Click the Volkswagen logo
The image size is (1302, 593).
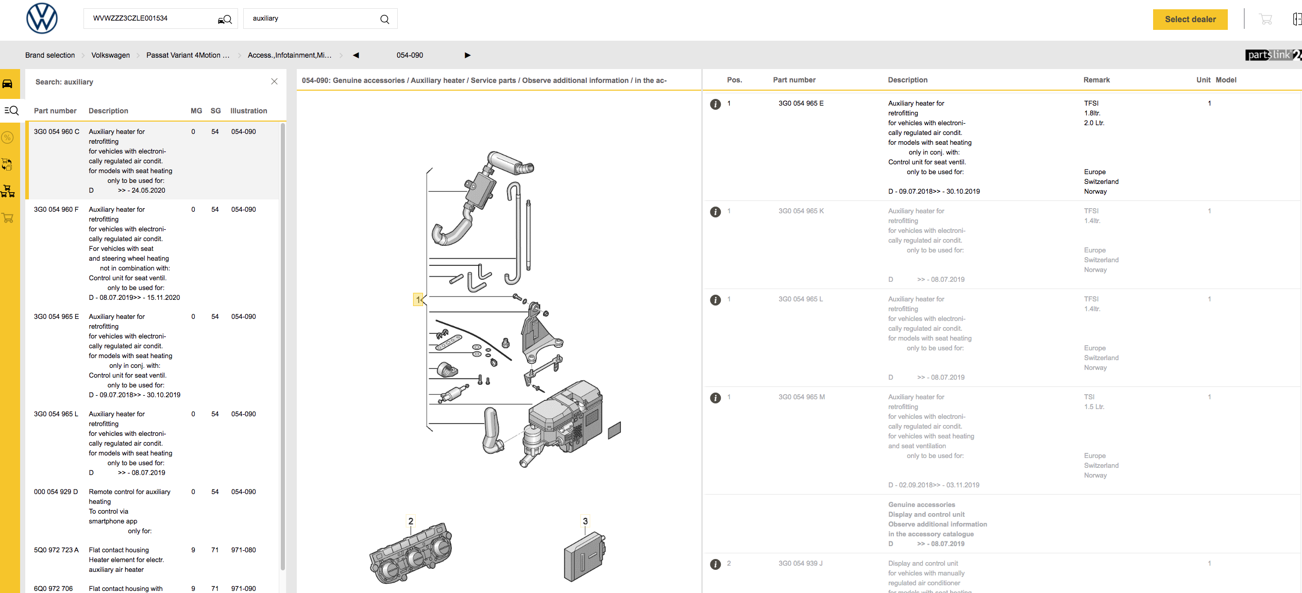point(42,19)
